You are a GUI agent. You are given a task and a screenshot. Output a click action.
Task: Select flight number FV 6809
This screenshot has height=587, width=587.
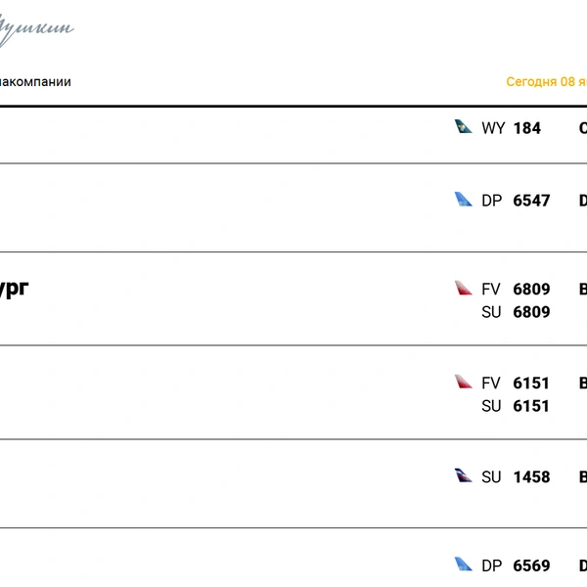tap(516, 290)
